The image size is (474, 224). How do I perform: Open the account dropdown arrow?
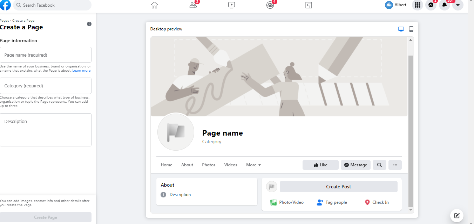tap(458, 5)
